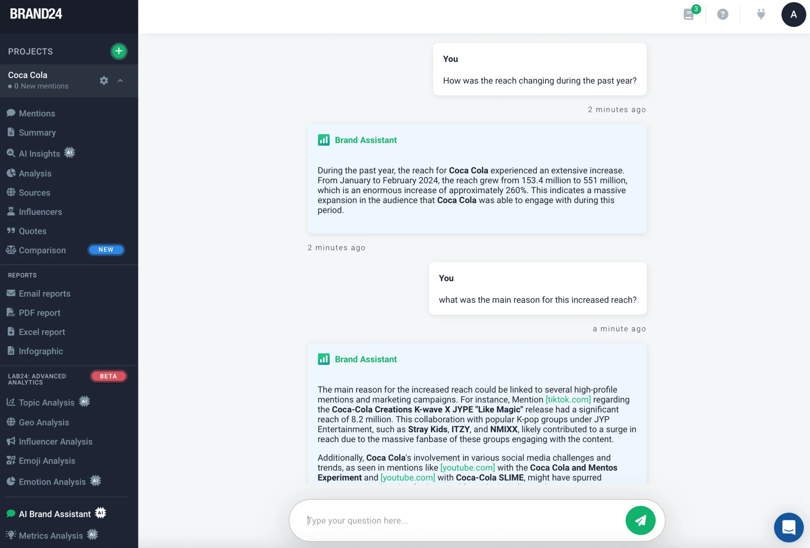Open the PDF report page
This screenshot has height=548, width=810.
tap(40, 313)
